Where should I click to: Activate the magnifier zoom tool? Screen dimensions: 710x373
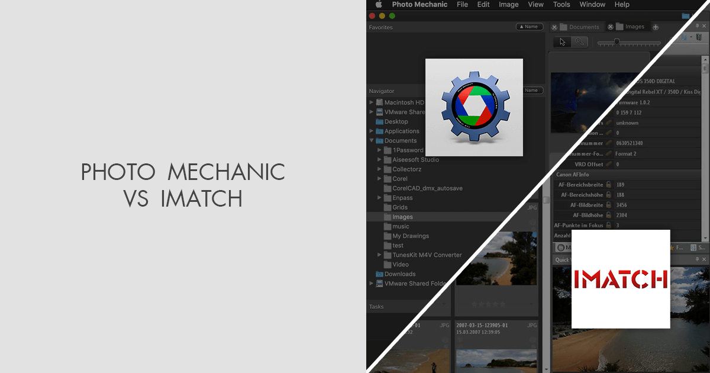coord(579,42)
